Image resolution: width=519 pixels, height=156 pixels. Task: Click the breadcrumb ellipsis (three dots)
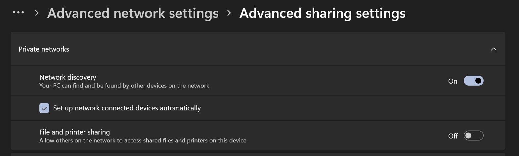click(18, 13)
